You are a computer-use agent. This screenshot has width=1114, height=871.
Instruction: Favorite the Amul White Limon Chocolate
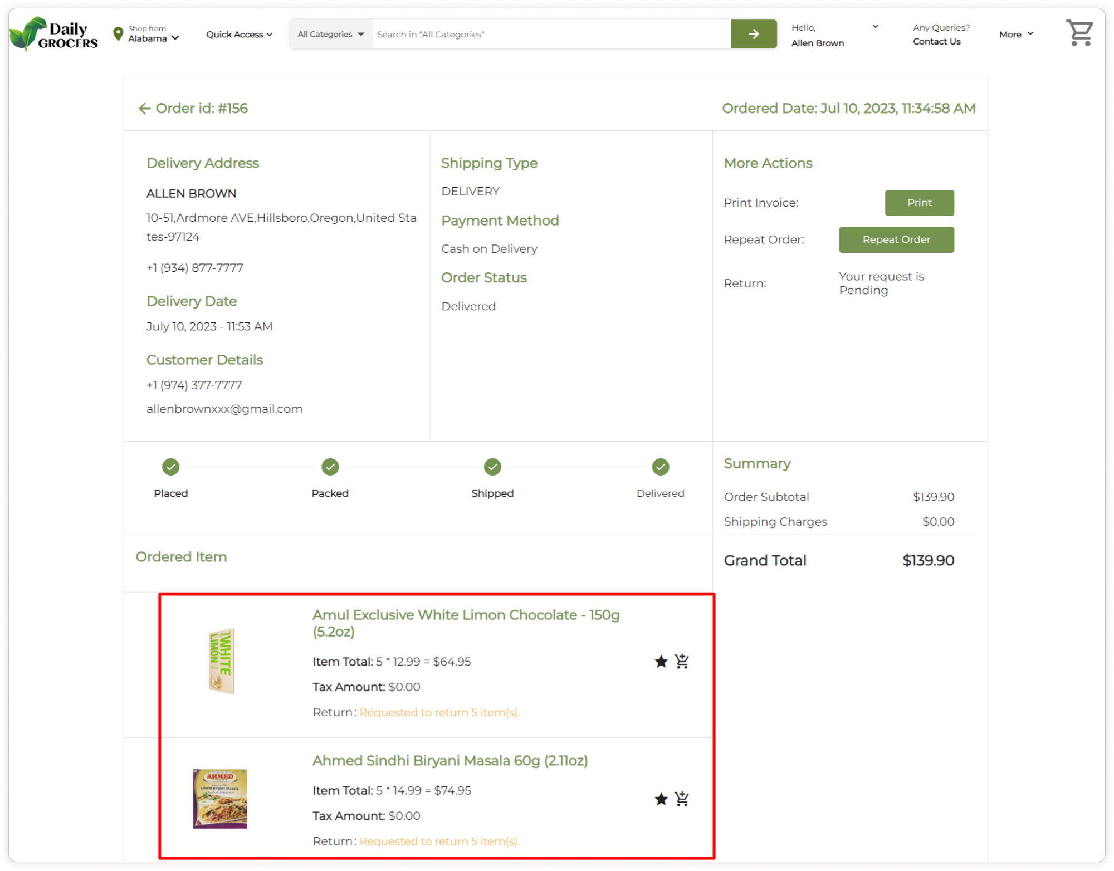pyautogui.click(x=661, y=662)
